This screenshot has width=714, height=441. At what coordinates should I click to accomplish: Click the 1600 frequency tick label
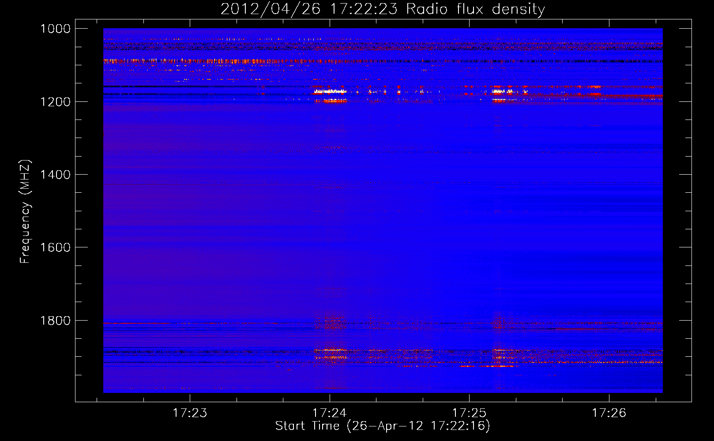(x=56, y=247)
